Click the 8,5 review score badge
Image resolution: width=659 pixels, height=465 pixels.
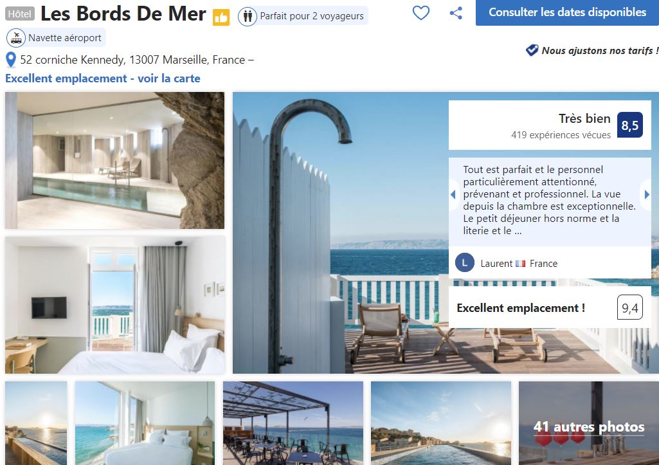pos(629,125)
